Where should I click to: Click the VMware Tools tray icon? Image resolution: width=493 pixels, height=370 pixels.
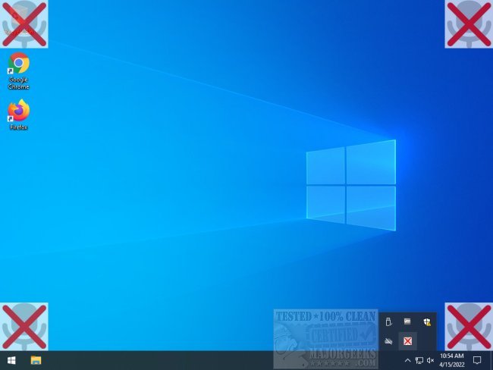407,321
